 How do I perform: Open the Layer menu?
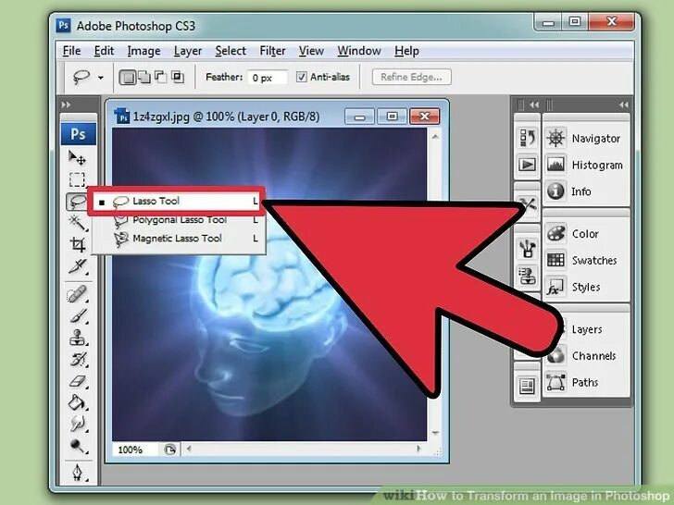(187, 51)
